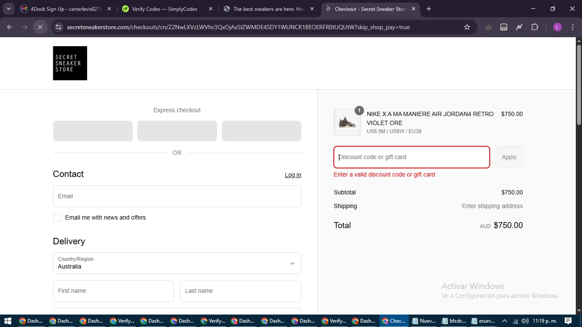Click the First name field
The height and width of the screenshot is (327, 582).
[x=113, y=291]
